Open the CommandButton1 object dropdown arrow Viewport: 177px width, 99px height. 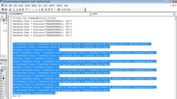pyautogui.click(x=90, y=14)
